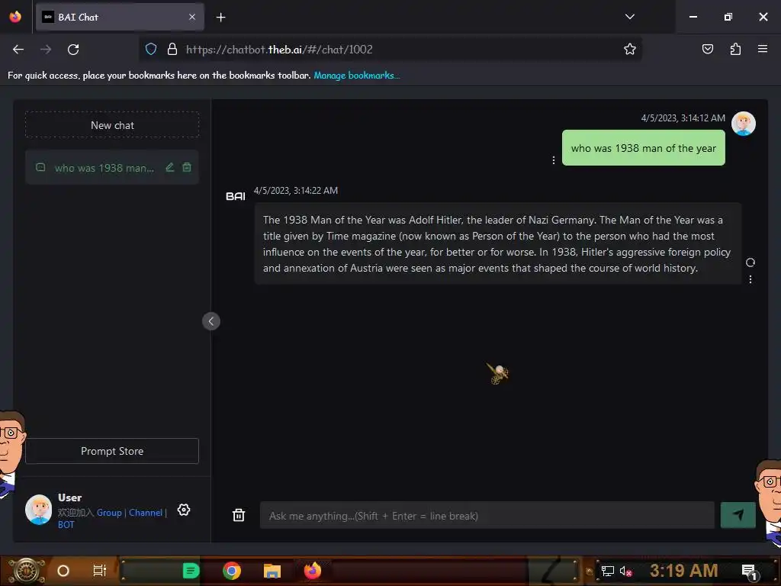Open the Start menu button
This screenshot has height=586, width=781.
(27, 571)
